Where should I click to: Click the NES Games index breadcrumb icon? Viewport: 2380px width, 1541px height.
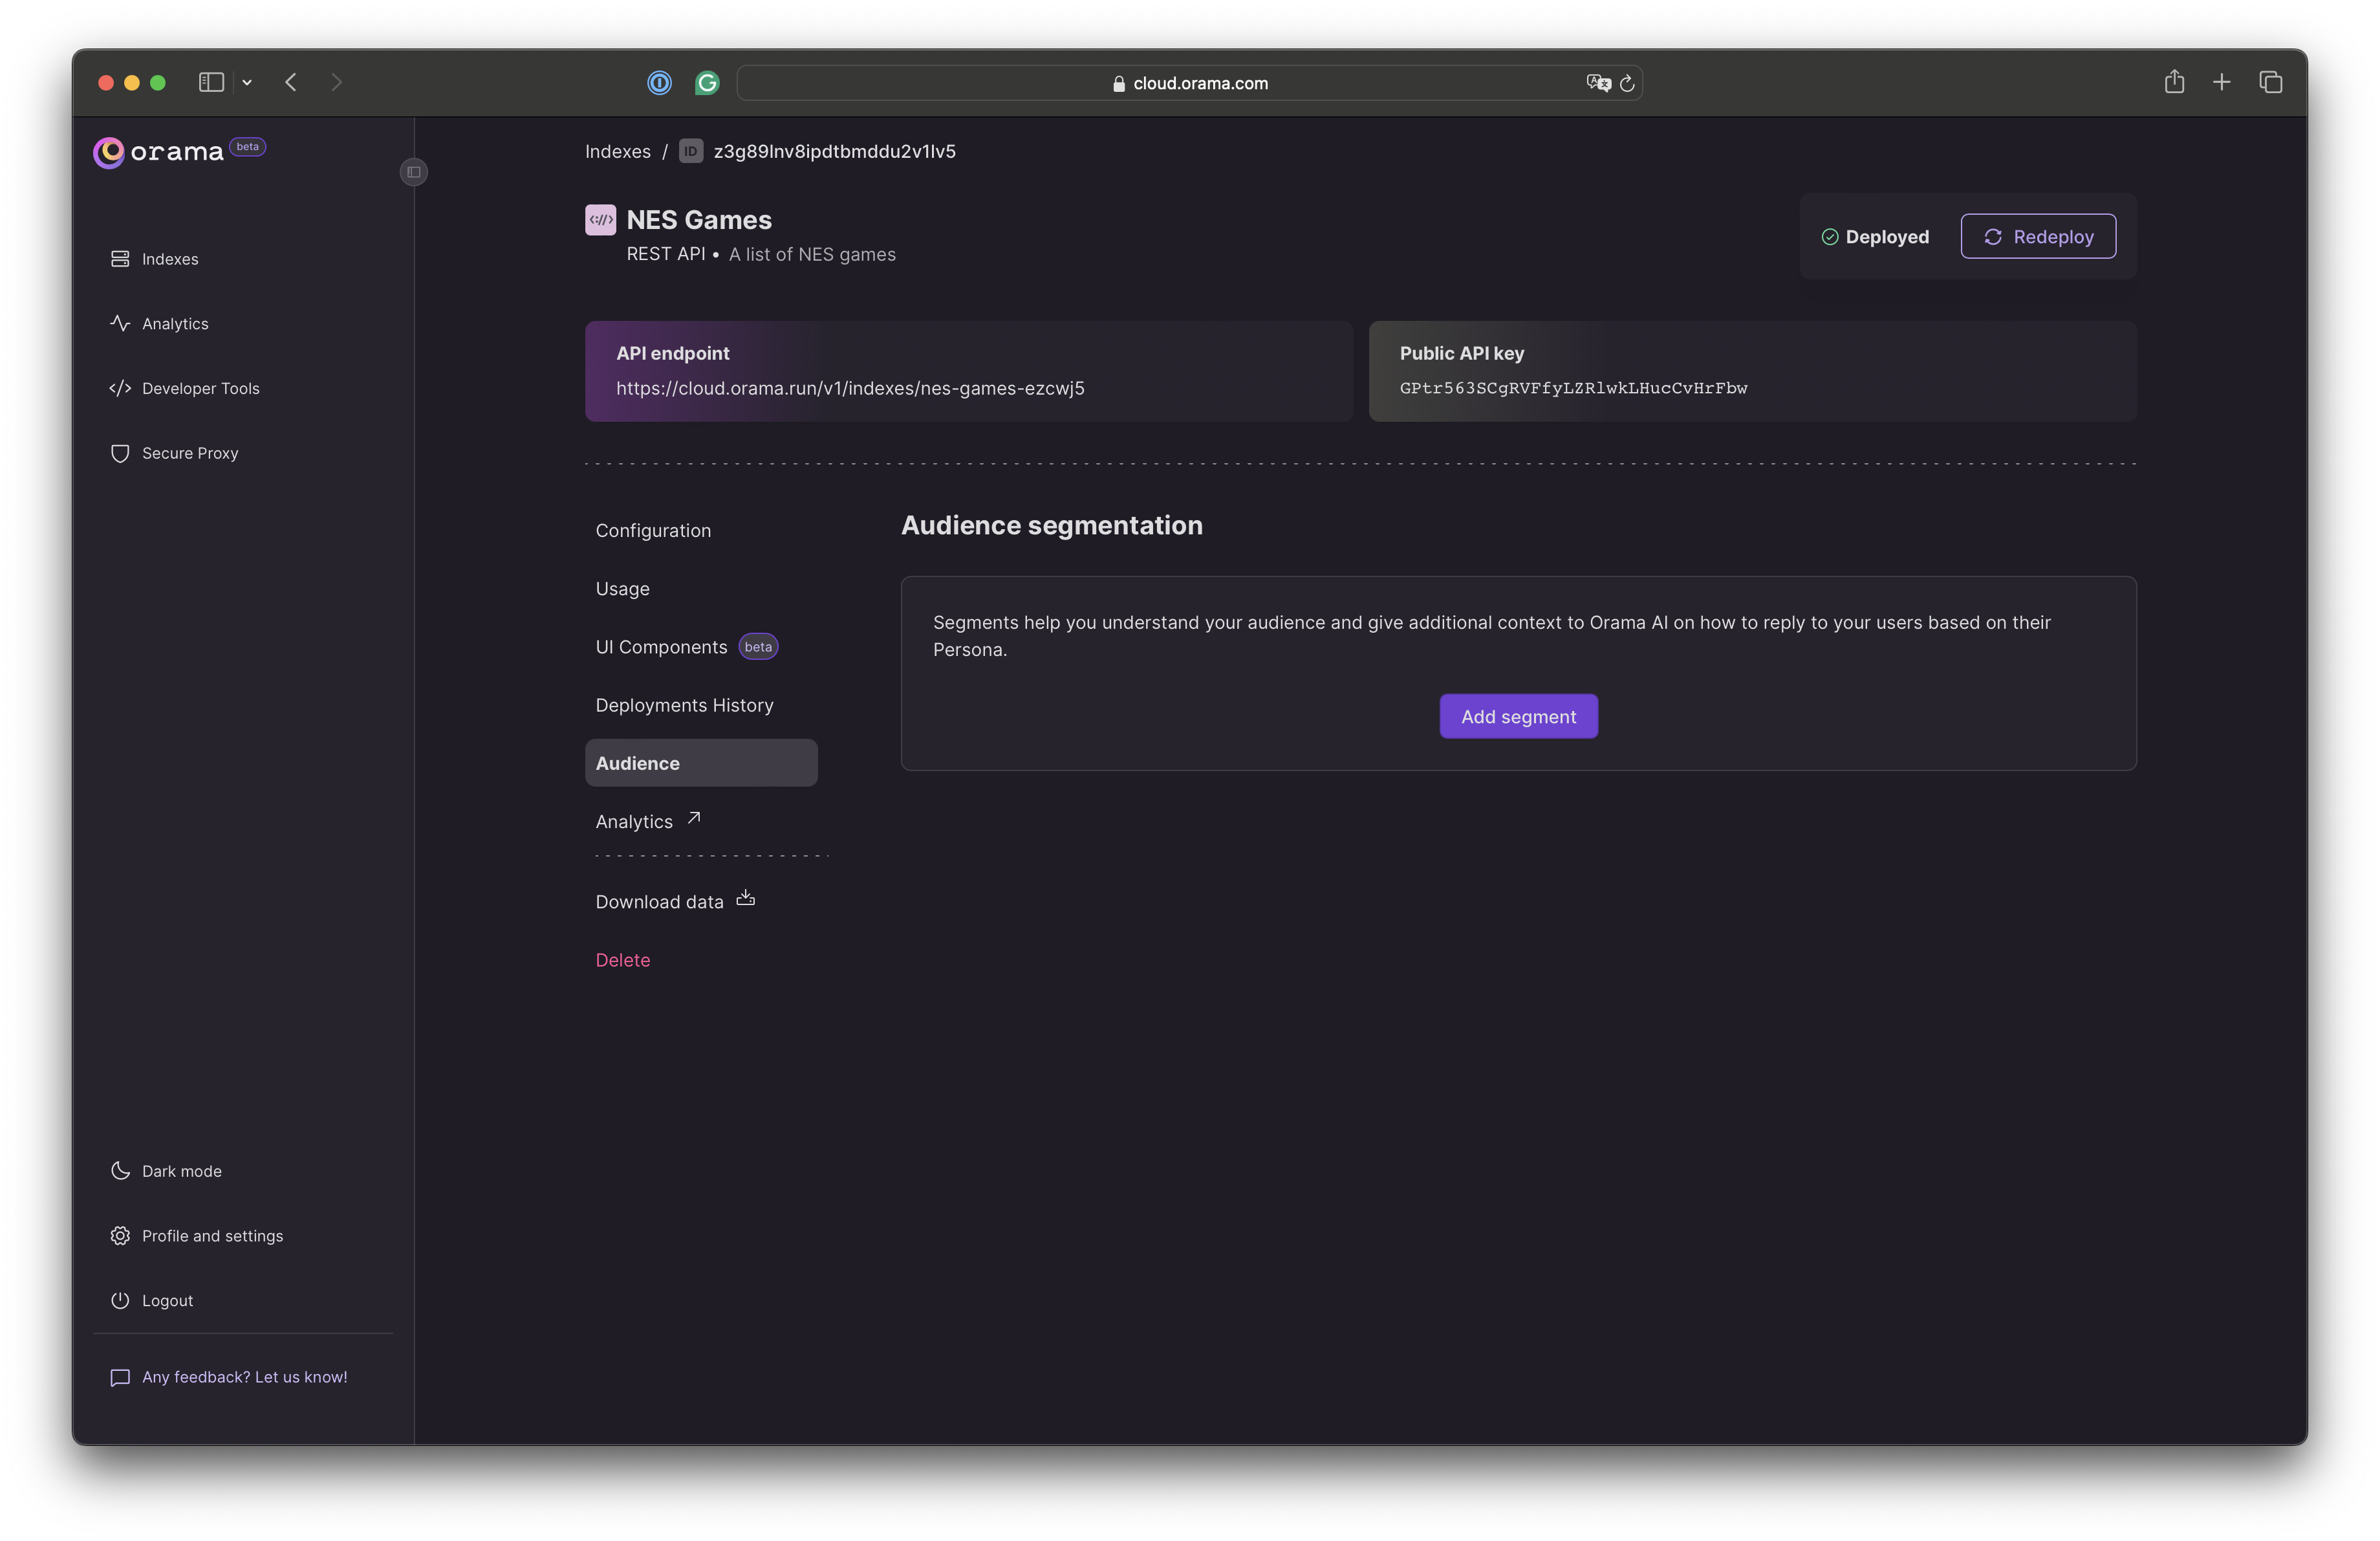pos(689,151)
